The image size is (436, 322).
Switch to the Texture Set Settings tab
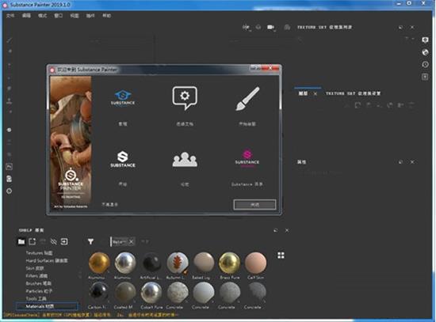353,93
